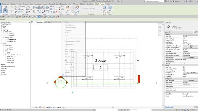Select the Trim/Extend to Corner tool
This screenshot has height=111, width=198.
coord(47,11)
